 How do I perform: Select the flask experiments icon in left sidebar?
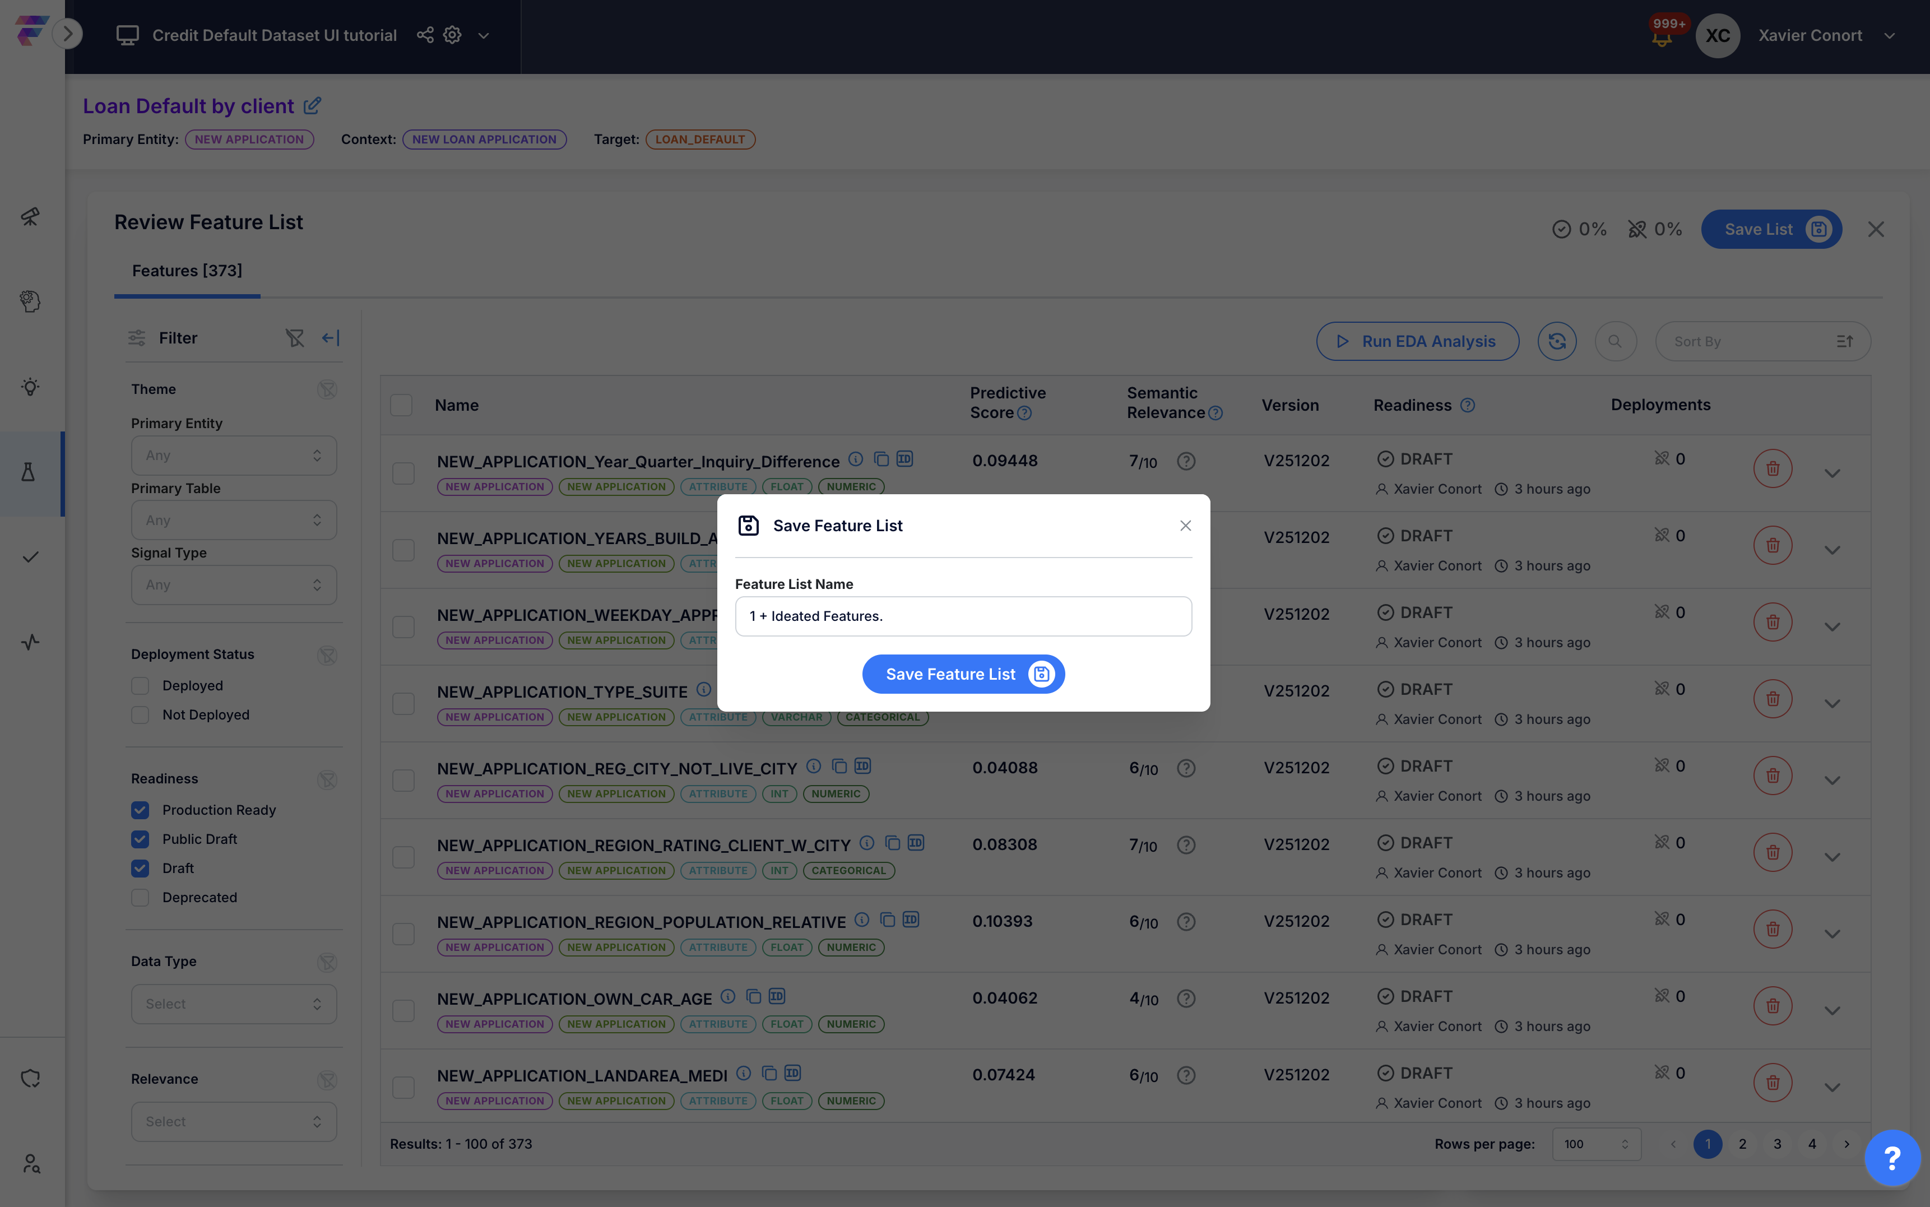pos(30,472)
